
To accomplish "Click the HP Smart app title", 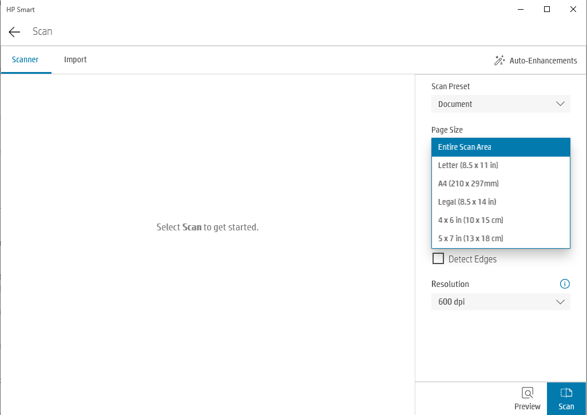I will click(x=21, y=9).
